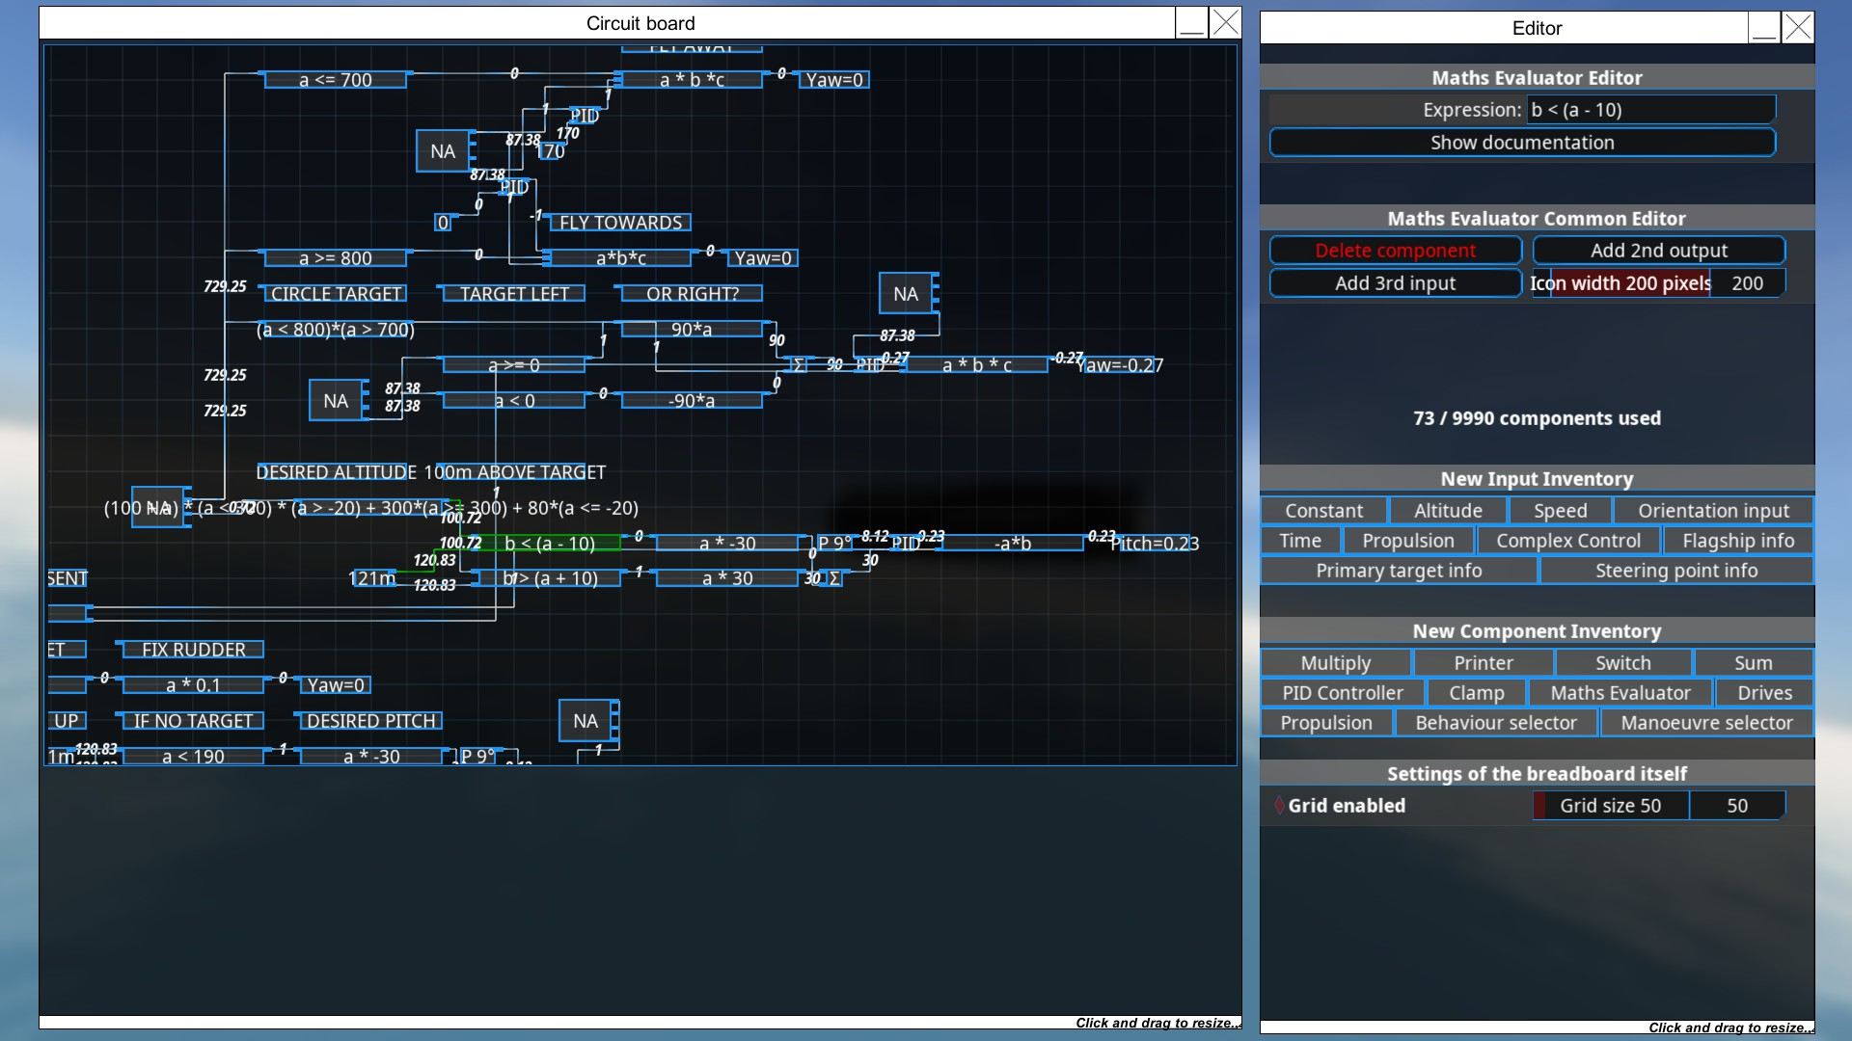Select the a * b * c node before Yaw=-0.27
The height and width of the screenshot is (1041, 1852).
coord(976,365)
